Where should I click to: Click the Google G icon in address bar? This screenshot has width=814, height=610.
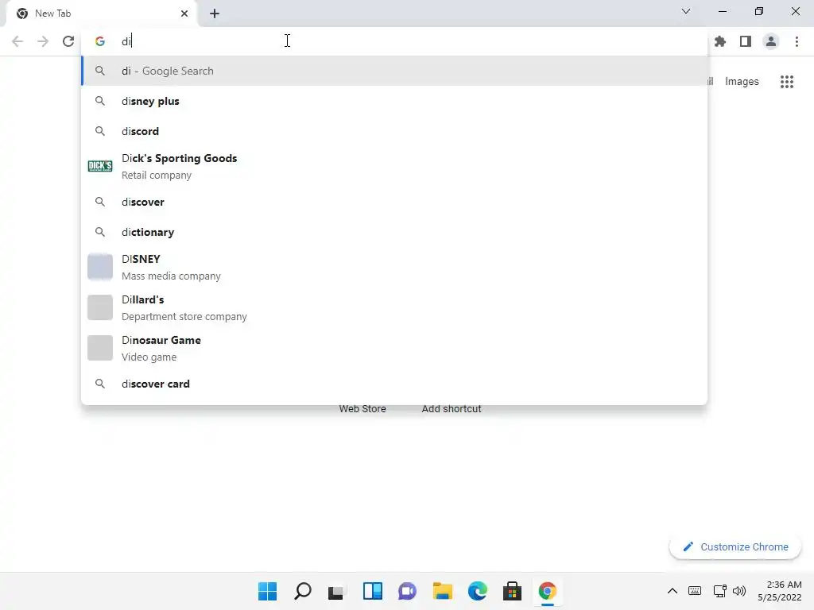(x=100, y=41)
